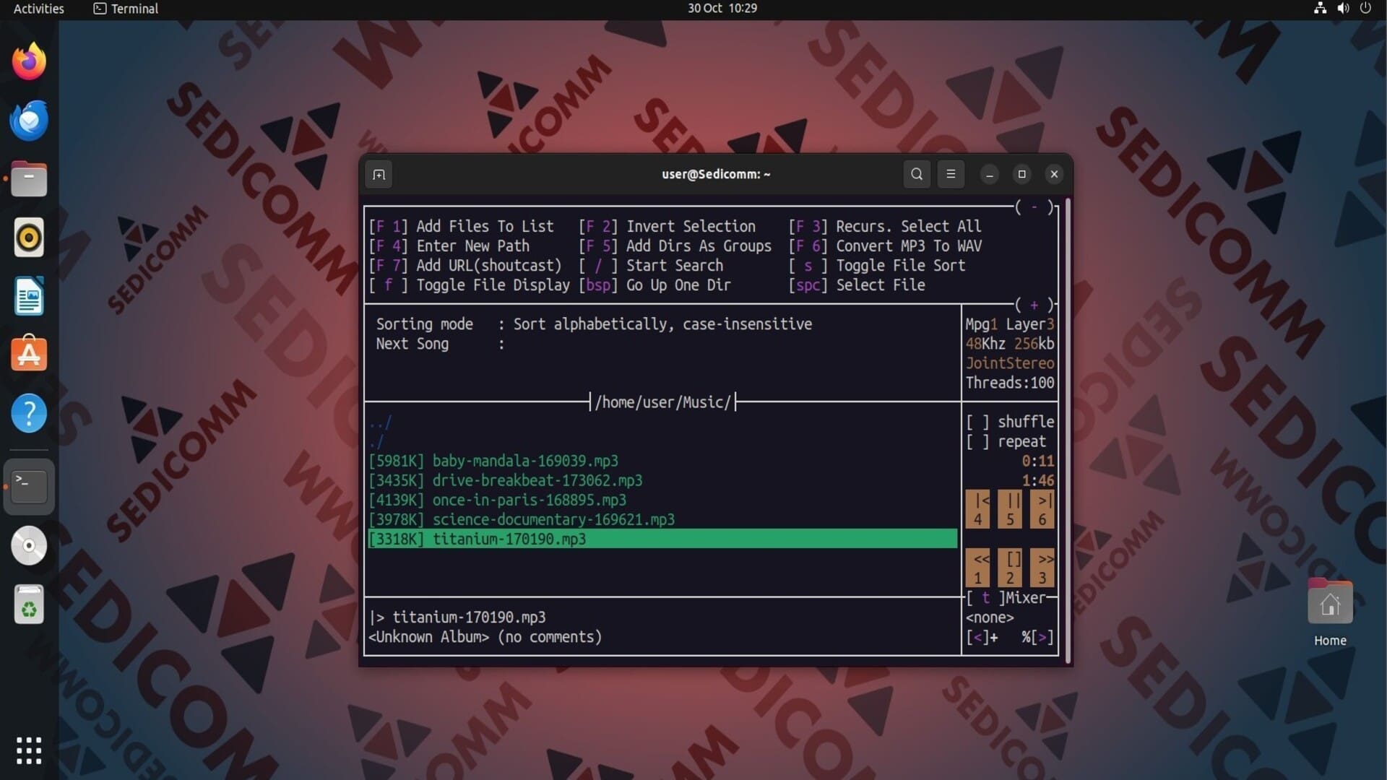This screenshot has width=1387, height=780.
Task: Click the rewind button labeled 1
Action: tap(977, 568)
